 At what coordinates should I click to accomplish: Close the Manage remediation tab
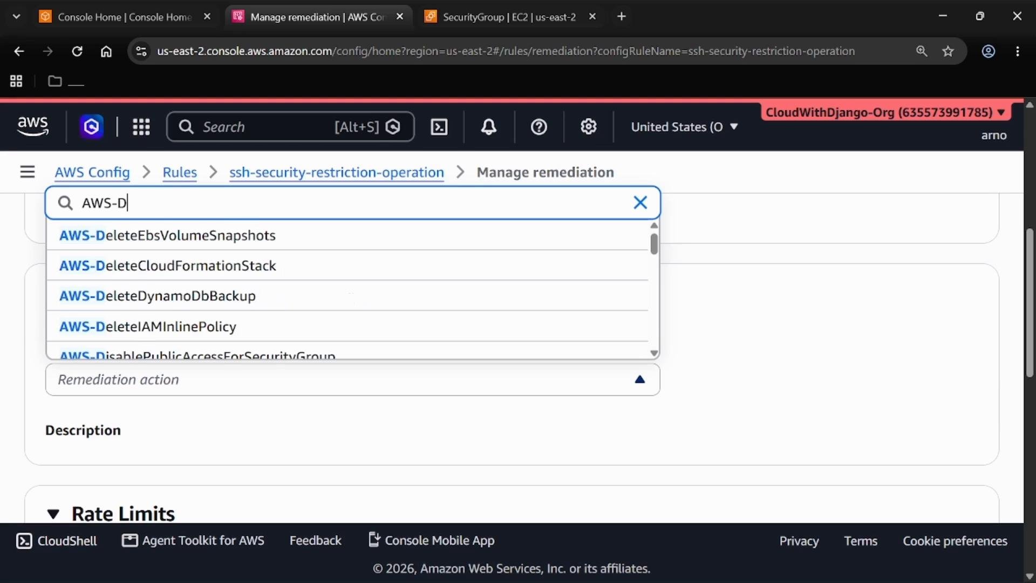point(400,17)
